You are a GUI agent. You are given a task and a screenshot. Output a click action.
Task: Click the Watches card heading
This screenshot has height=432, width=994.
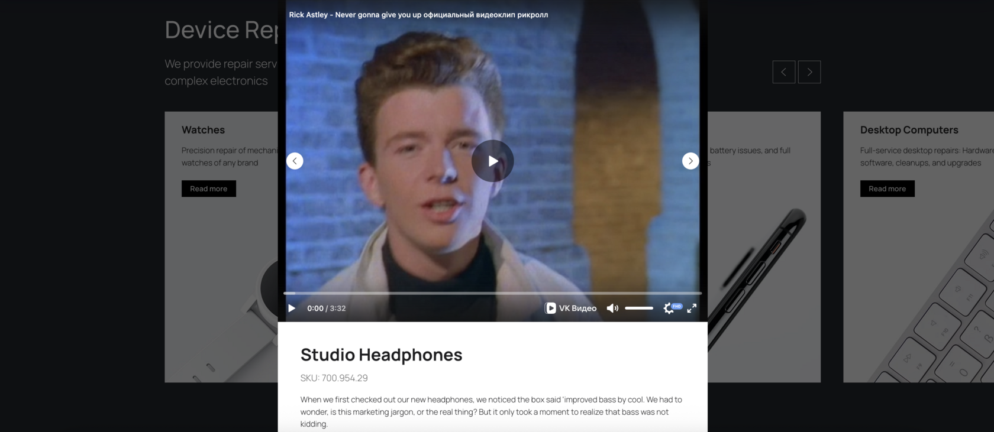(x=203, y=130)
